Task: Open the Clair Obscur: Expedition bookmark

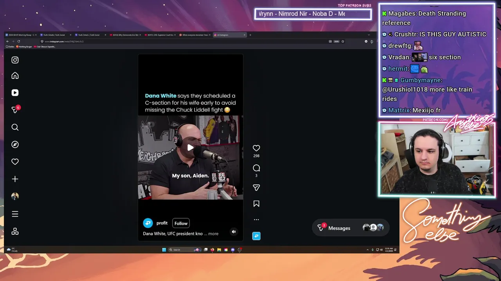Action: (x=45, y=46)
